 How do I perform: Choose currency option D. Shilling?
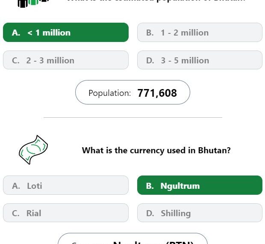click(x=200, y=213)
